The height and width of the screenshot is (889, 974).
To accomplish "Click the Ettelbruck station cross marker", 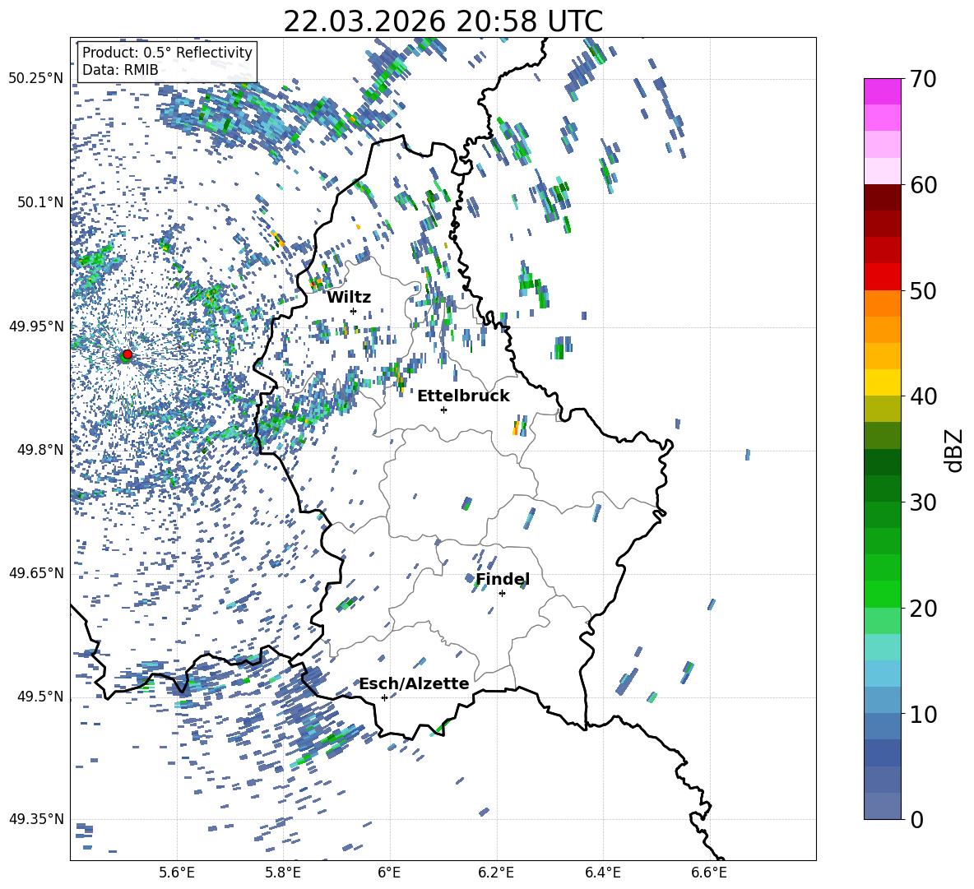I will (443, 410).
